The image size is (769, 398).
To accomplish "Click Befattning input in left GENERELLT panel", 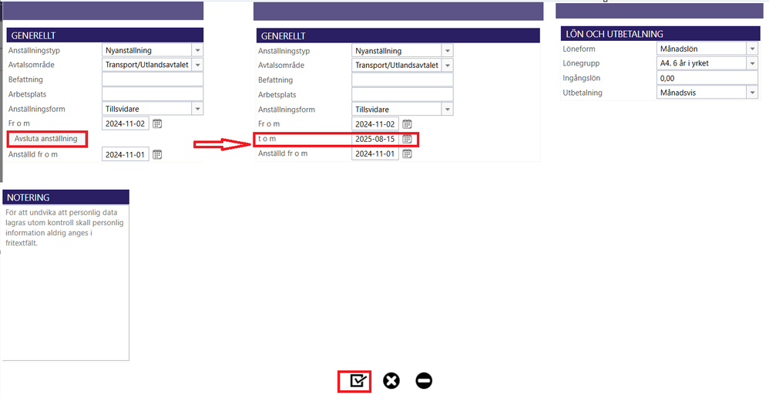I will pos(153,79).
